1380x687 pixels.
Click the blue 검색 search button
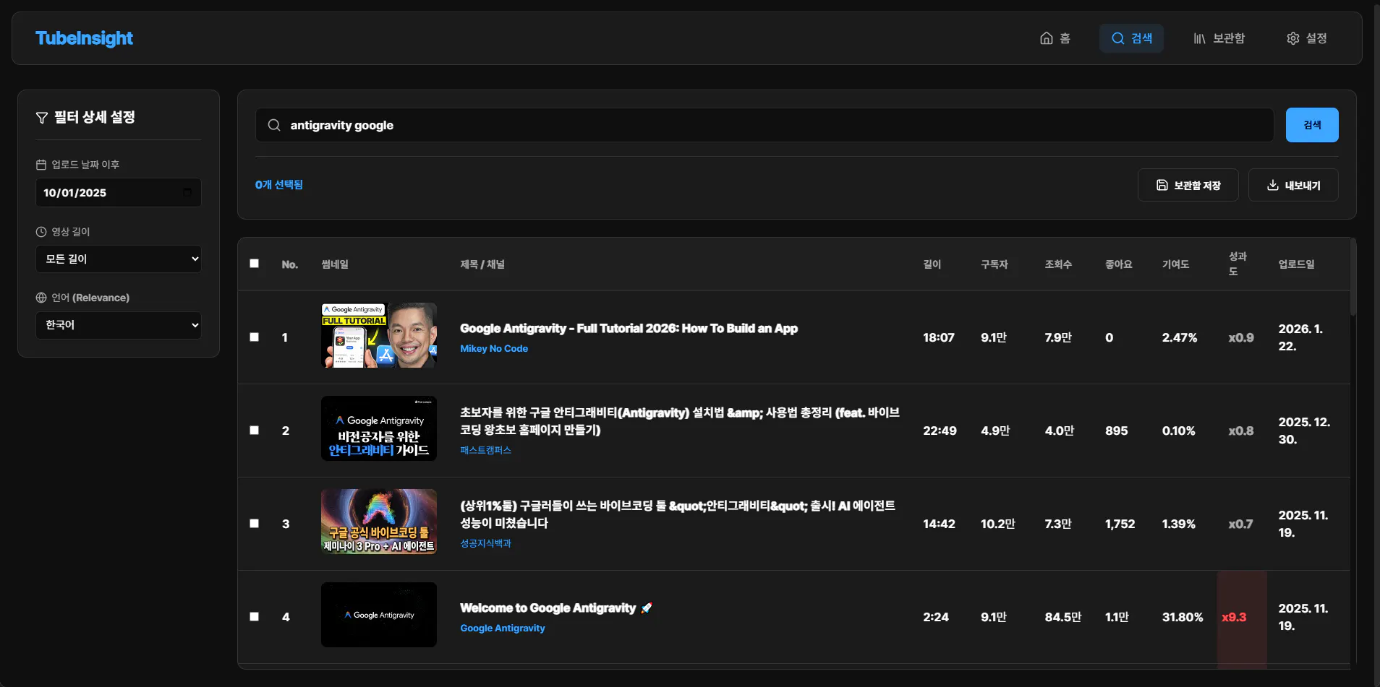[1312, 125]
